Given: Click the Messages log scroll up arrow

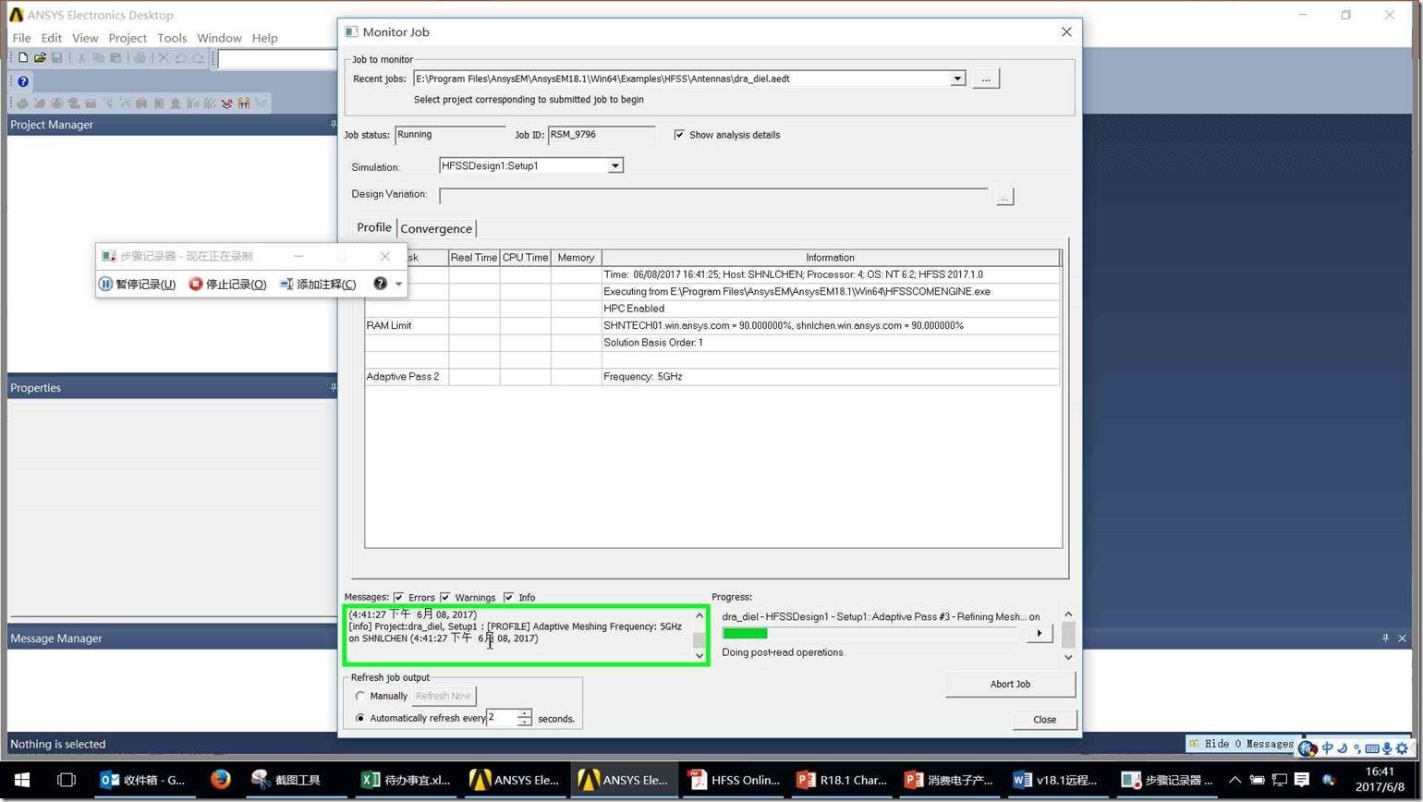Looking at the screenshot, I should tap(699, 615).
